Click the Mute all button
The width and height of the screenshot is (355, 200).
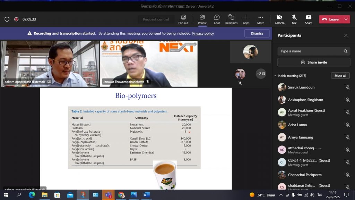[340, 76]
